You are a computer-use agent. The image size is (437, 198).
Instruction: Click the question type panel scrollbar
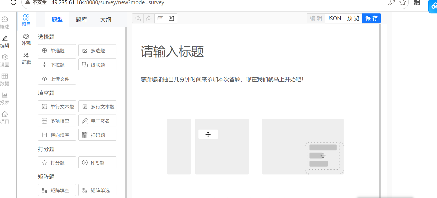[126, 112]
